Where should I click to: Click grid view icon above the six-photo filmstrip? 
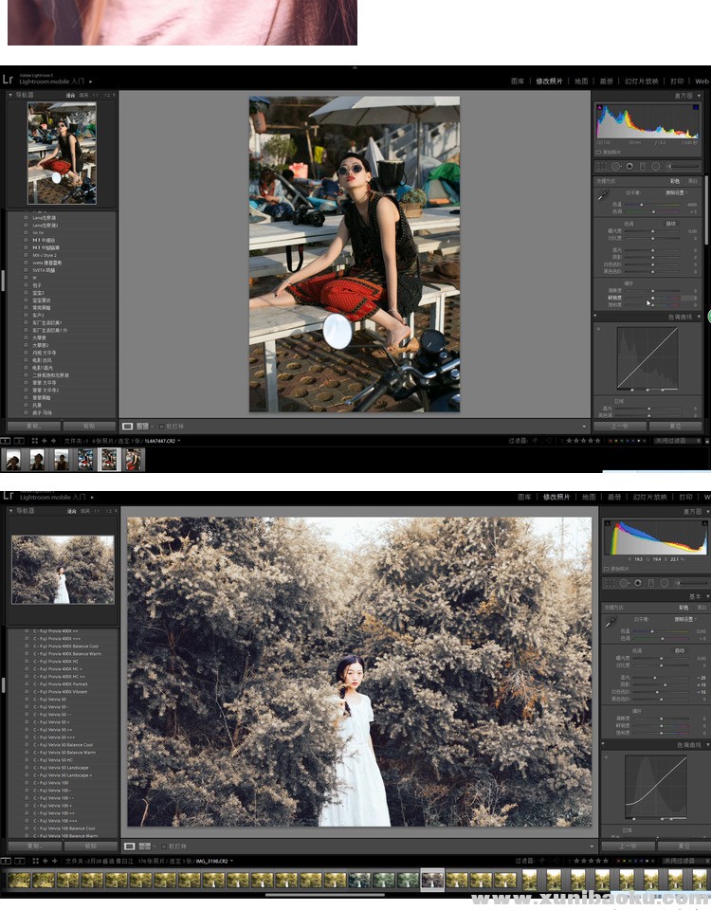[x=35, y=441]
